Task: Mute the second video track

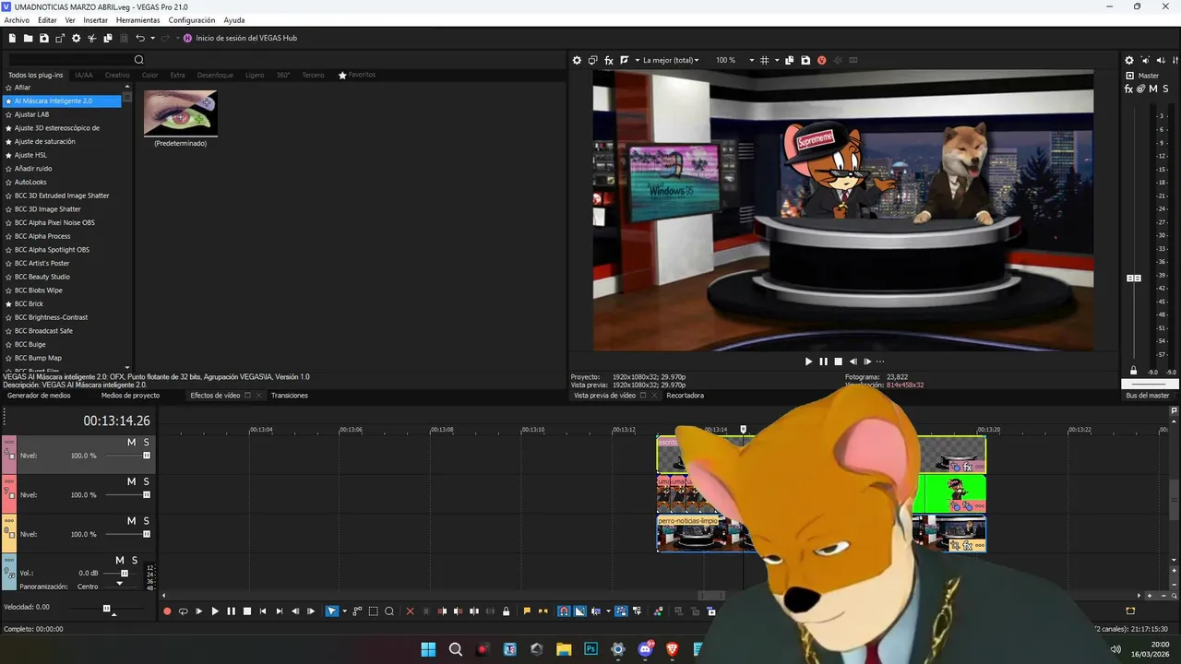Action: coord(131,481)
